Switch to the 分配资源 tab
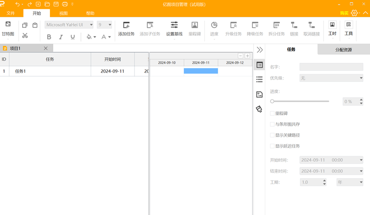The width and height of the screenshot is (370, 215). [343, 49]
